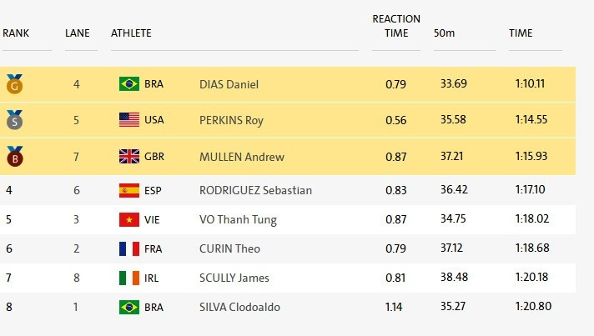This screenshot has width=594, height=336.
Task: Click the Spain flag icon
Action: (x=129, y=190)
